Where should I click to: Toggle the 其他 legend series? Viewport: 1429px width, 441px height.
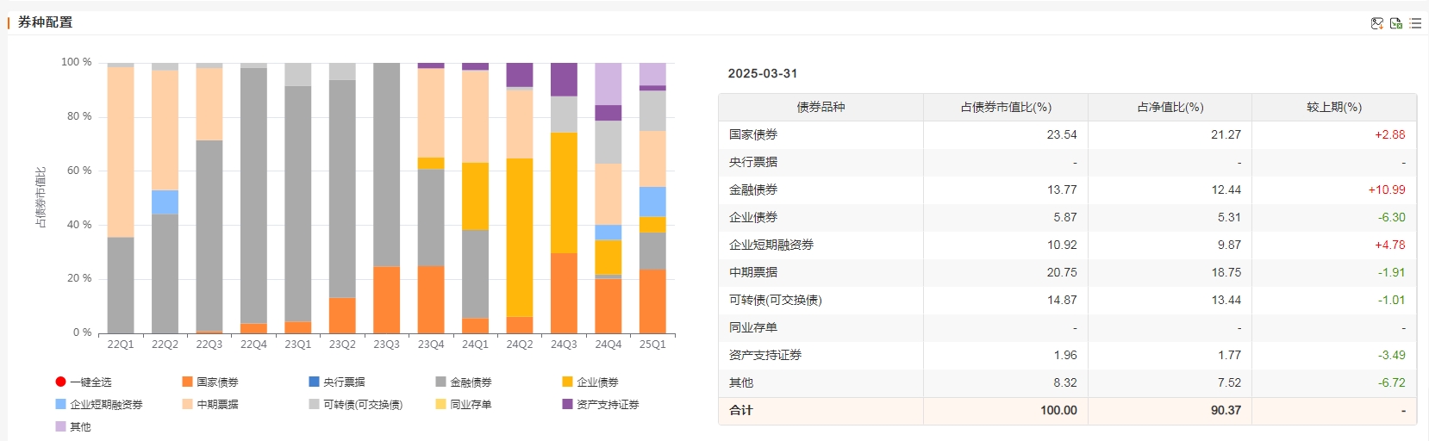tap(73, 426)
